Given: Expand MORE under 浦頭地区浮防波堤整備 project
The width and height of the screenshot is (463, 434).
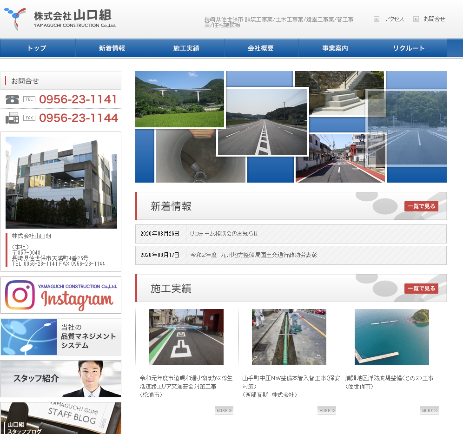Looking at the screenshot, I should coord(429,410).
